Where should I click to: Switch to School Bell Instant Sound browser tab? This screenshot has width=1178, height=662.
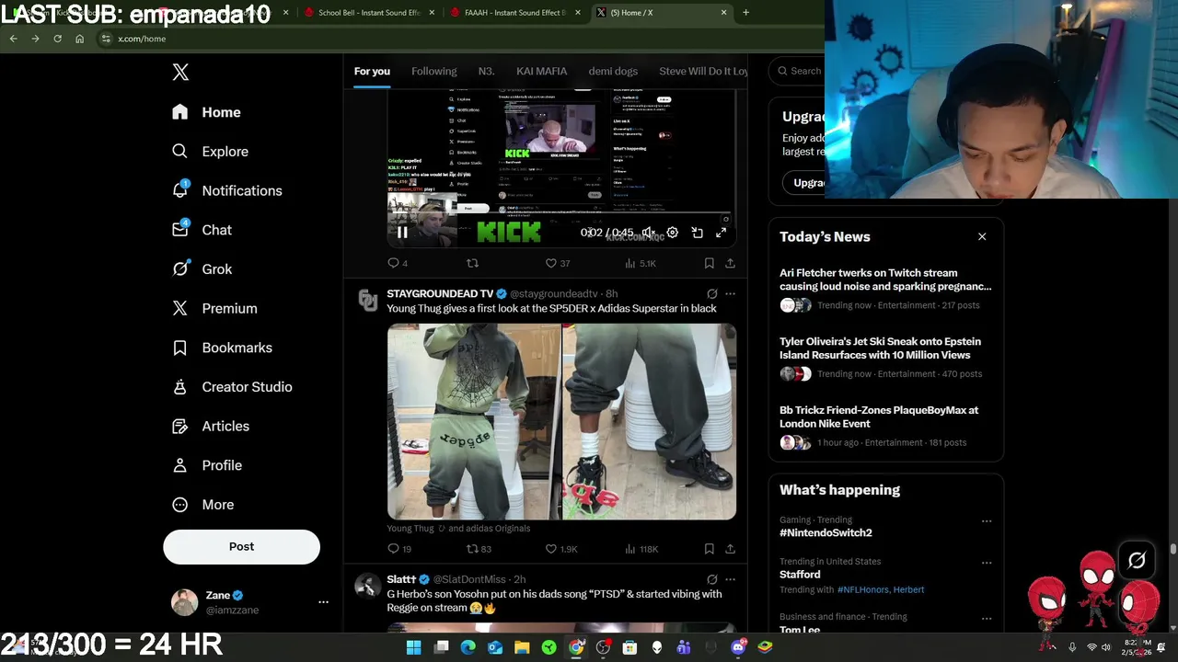click(x=369, y=13)
